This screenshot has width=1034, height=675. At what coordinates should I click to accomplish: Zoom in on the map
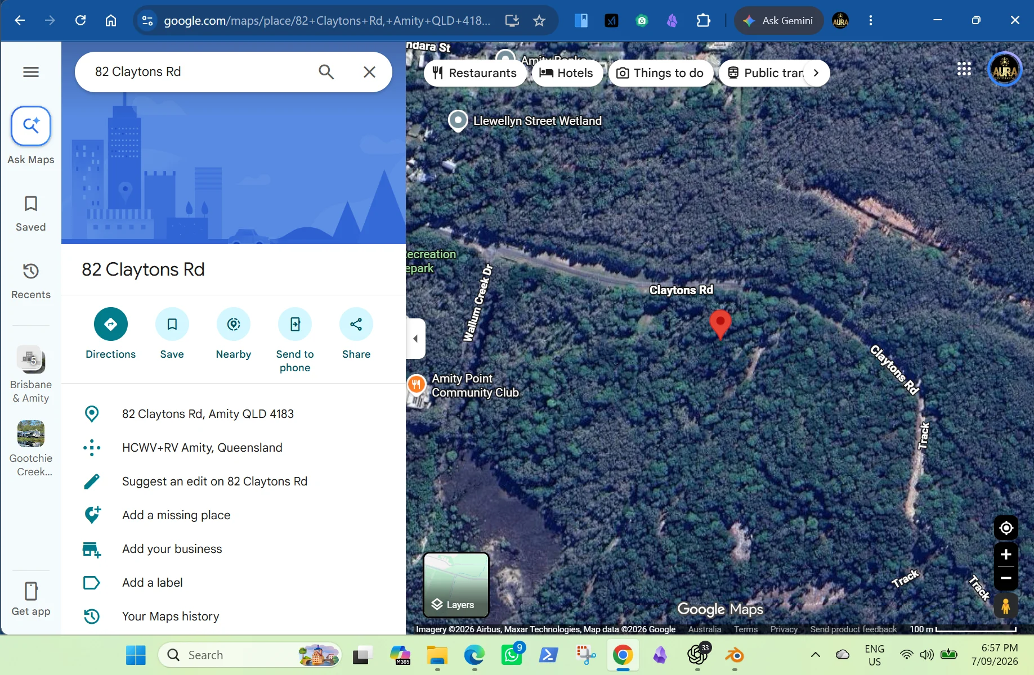(1006, 555)
